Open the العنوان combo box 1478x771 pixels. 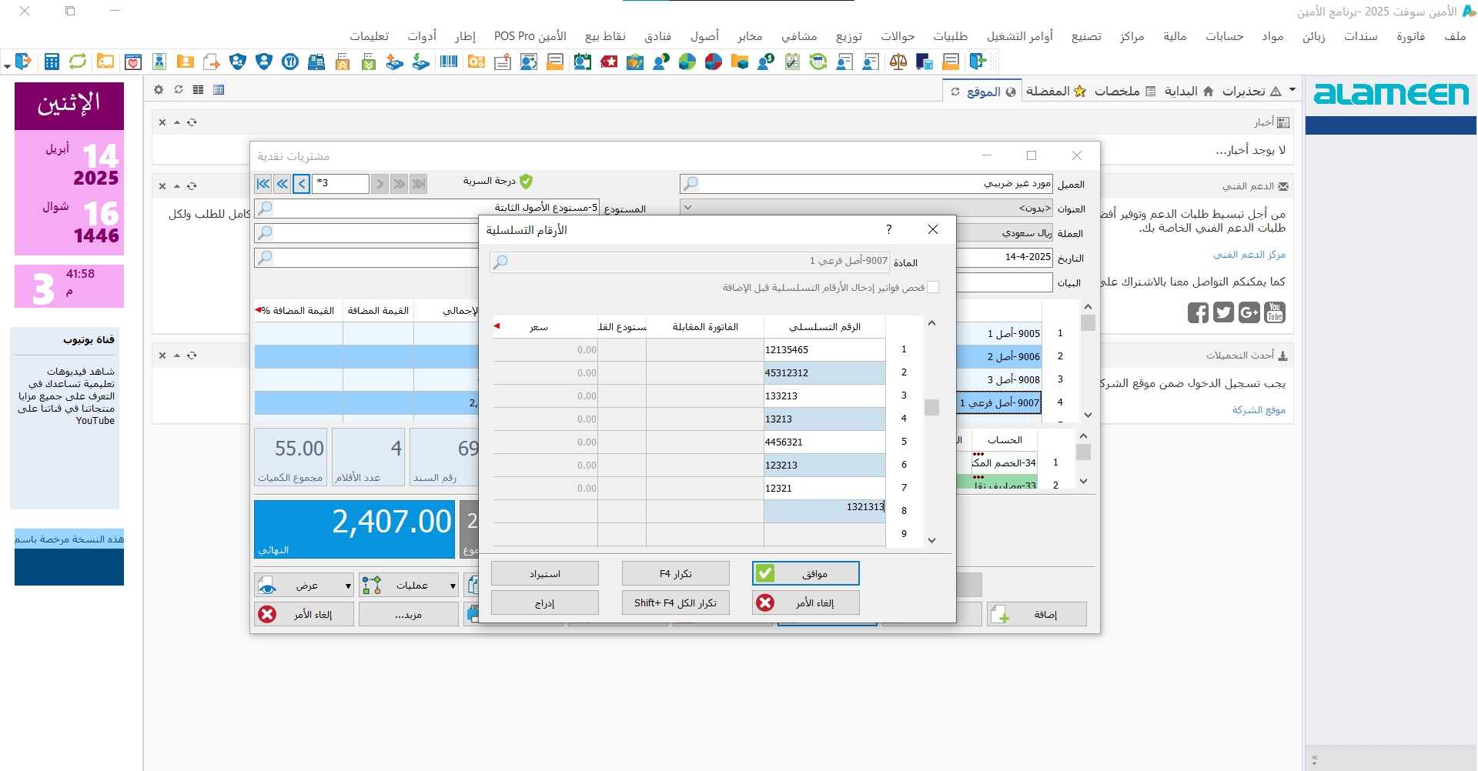point(688,208)
